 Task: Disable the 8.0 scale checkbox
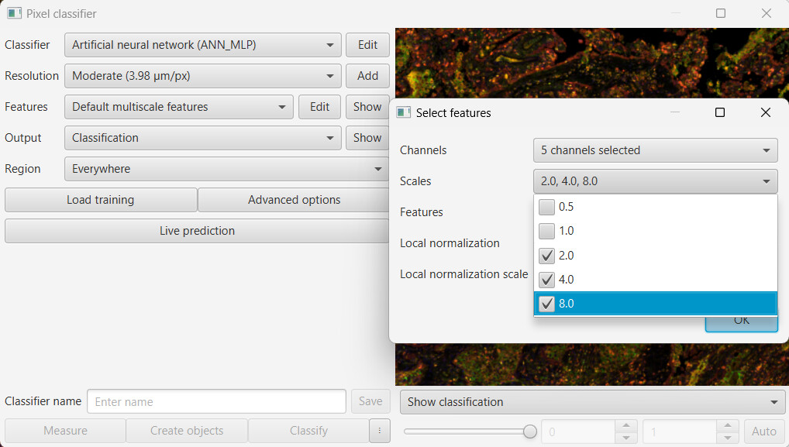click(x=547, y=303)
